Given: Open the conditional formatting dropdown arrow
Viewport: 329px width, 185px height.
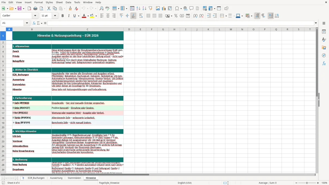Looking at the screenshot, I should pos(251,16).
